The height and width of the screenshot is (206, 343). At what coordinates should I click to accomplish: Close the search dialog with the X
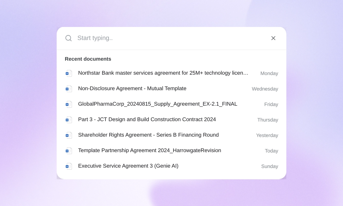(273, 38)
